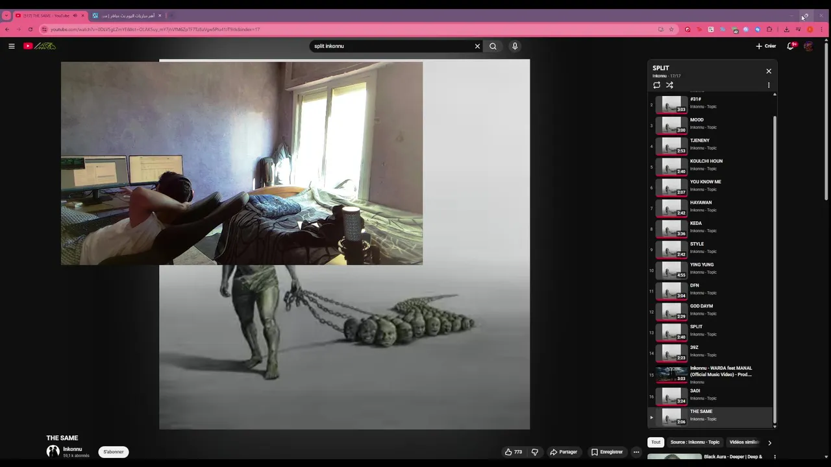Switch to the Arabic-titled browser tab
Image resolution: width=831 pixels, height=467 pixels.
tap(127, 16)
